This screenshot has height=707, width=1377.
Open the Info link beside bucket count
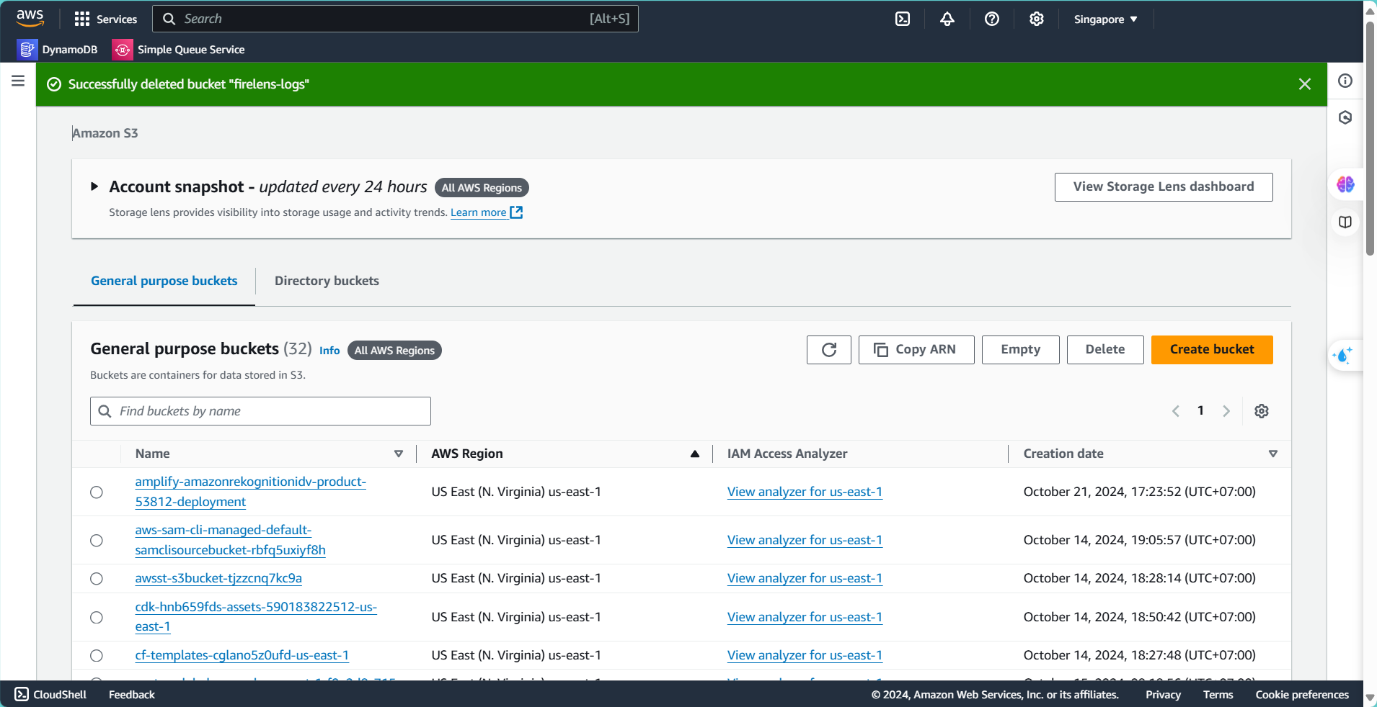click(x=329, y=351)
